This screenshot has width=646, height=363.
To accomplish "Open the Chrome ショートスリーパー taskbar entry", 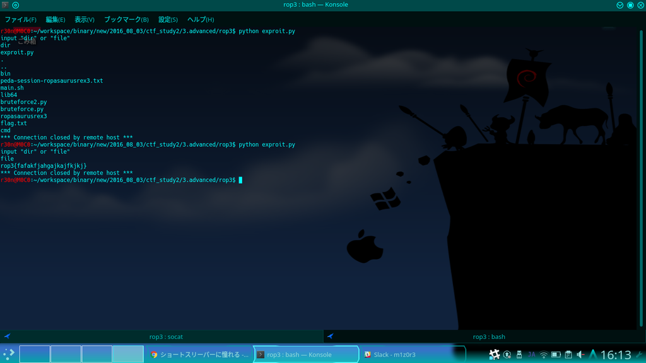I will pos(199,354).
